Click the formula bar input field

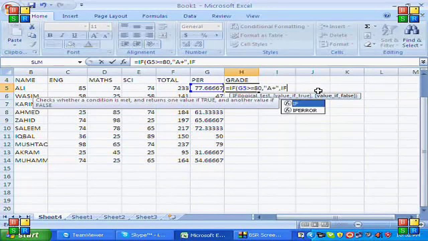point(275,62)
